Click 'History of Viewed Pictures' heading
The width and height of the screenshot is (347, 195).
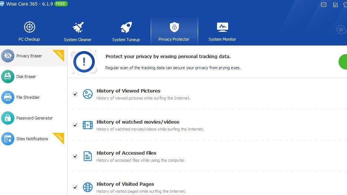coord(129,91)
